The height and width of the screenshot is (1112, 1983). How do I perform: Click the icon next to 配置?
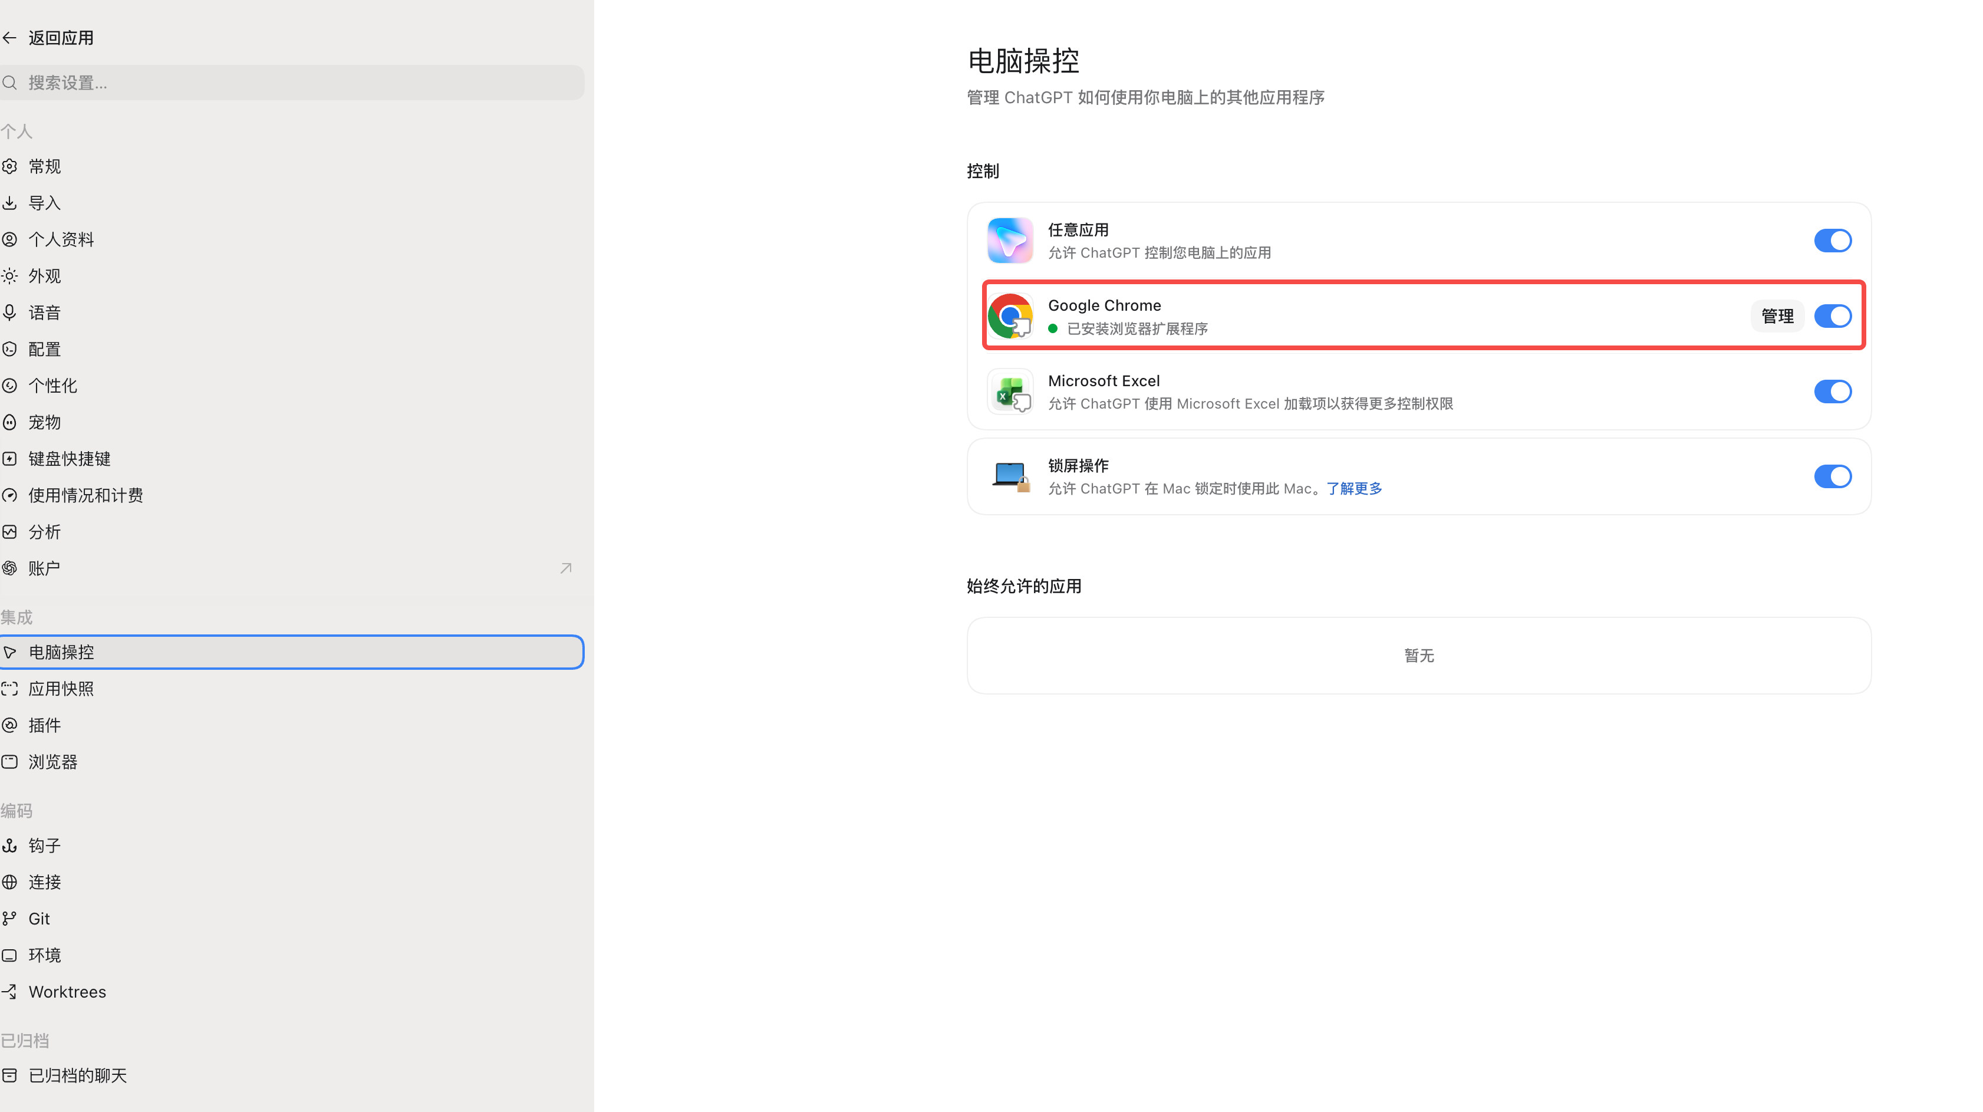9,349
